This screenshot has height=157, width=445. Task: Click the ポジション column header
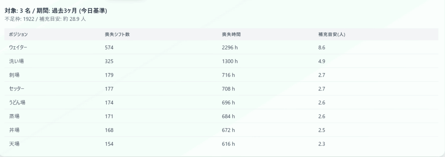click(18, 34)
